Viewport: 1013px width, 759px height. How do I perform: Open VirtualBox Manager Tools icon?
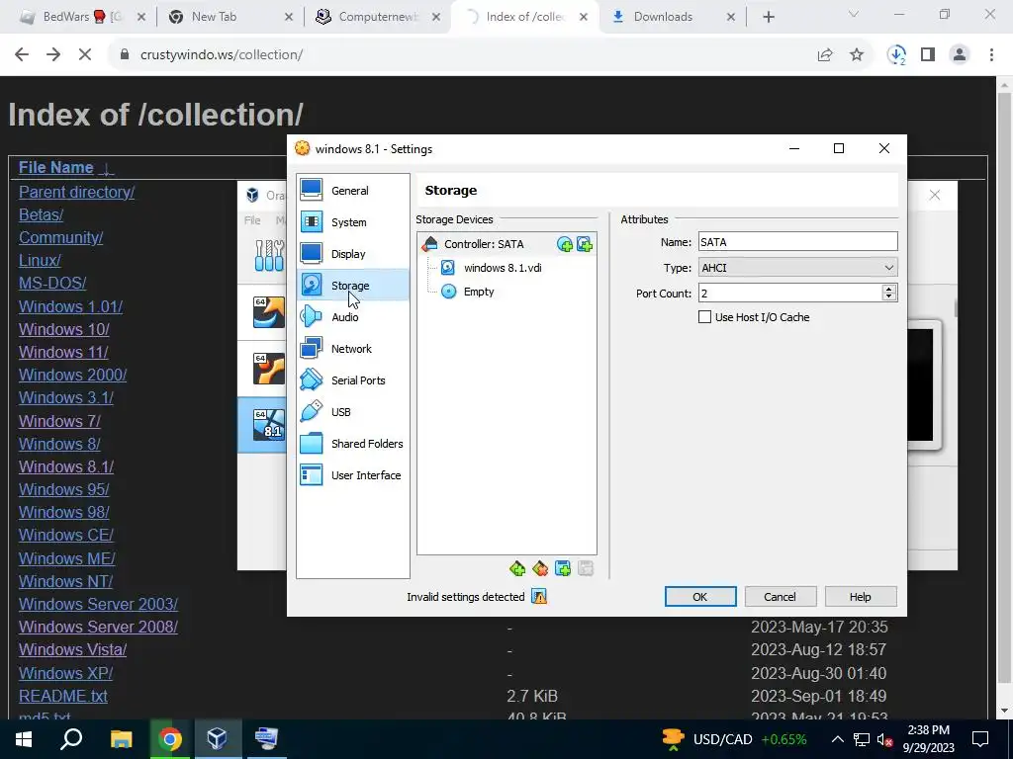[x=269, y=256]
